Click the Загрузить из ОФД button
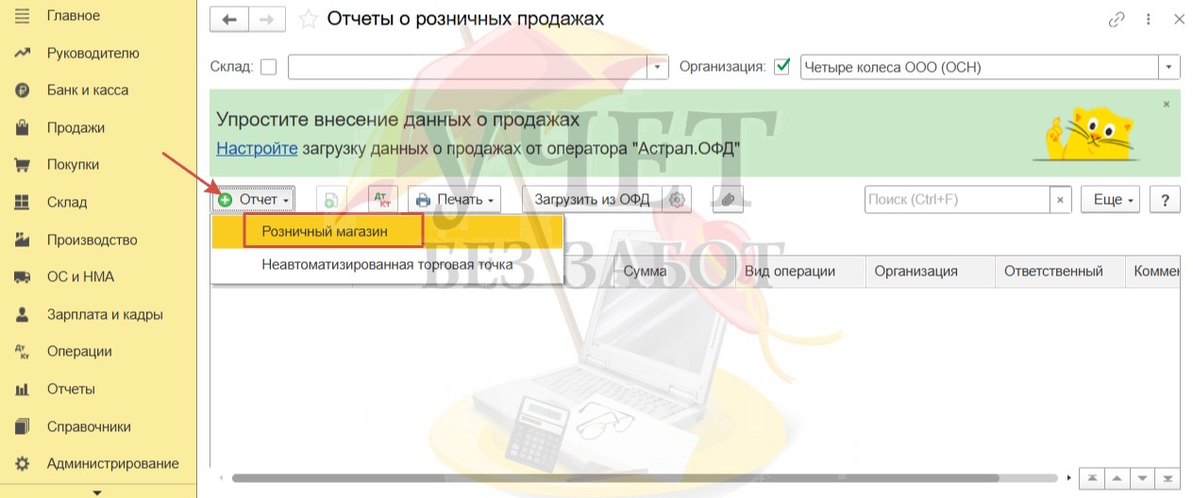 tap(592, 200)
